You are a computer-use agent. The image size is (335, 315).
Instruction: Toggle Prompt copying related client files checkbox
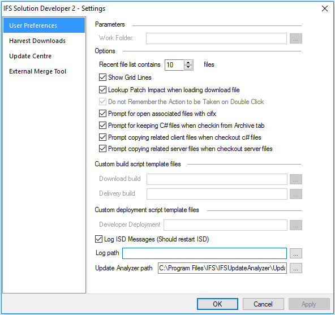102,137
